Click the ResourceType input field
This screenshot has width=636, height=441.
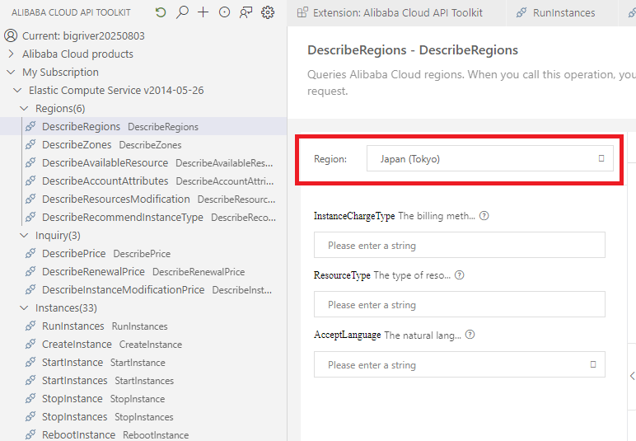click(x=459, y=304)
